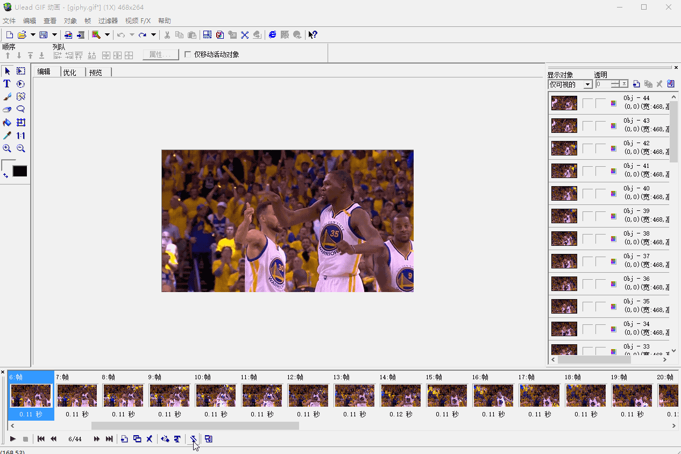Play the animation from frame panel

(13, 439)
